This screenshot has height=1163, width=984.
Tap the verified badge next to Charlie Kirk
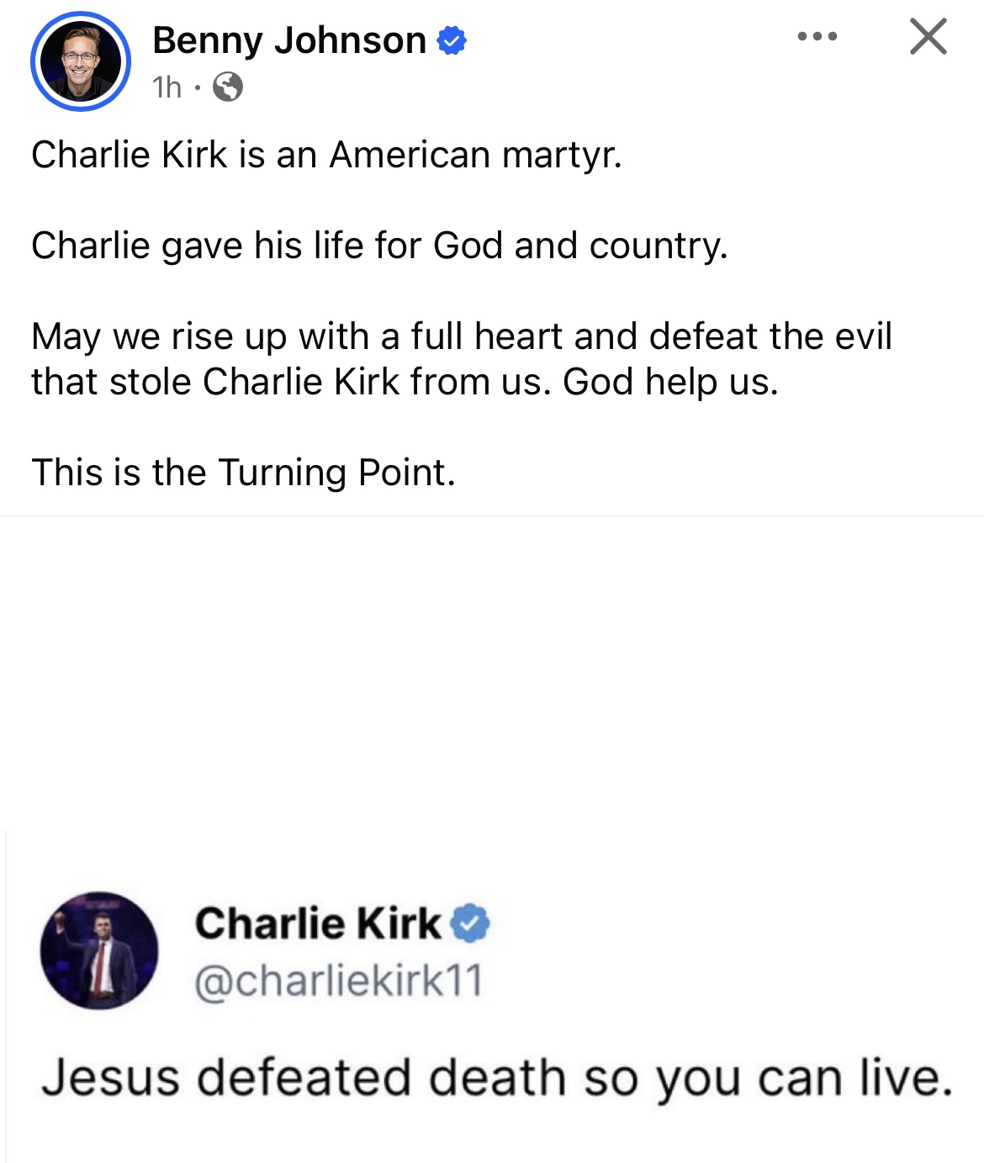pyautogui.click(x=471, y=923)
